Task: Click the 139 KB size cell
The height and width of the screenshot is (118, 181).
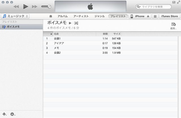Action: click(x=116, y=43)
